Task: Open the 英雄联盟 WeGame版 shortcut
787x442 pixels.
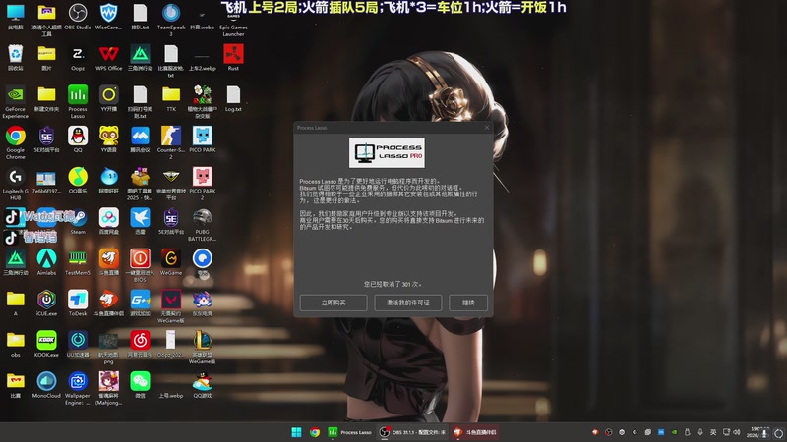Action: point(203,348)
